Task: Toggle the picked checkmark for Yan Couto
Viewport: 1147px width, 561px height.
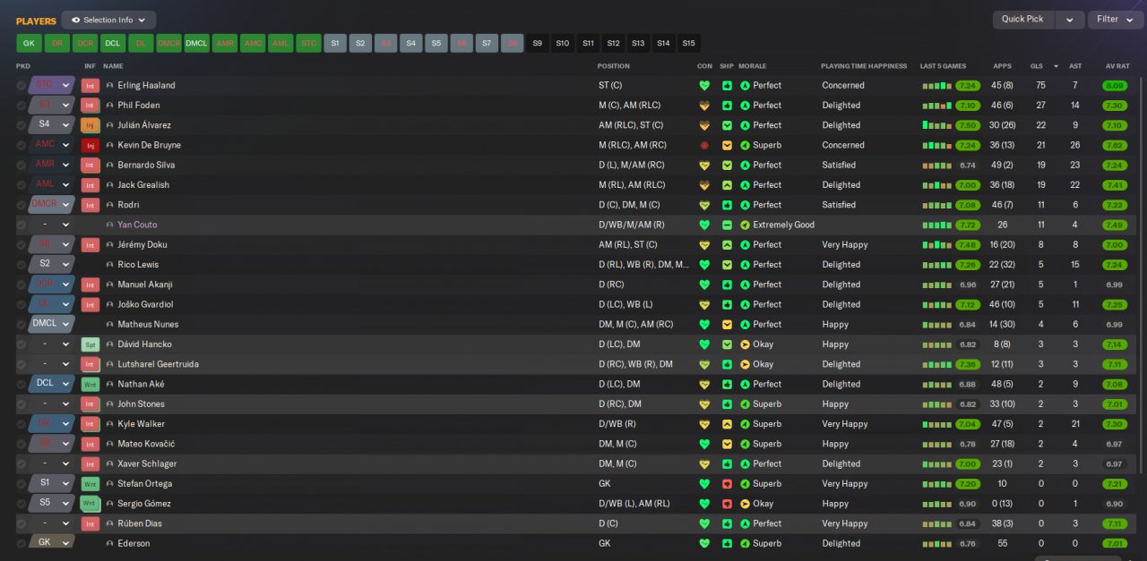Action: click(x=22, y=225)
